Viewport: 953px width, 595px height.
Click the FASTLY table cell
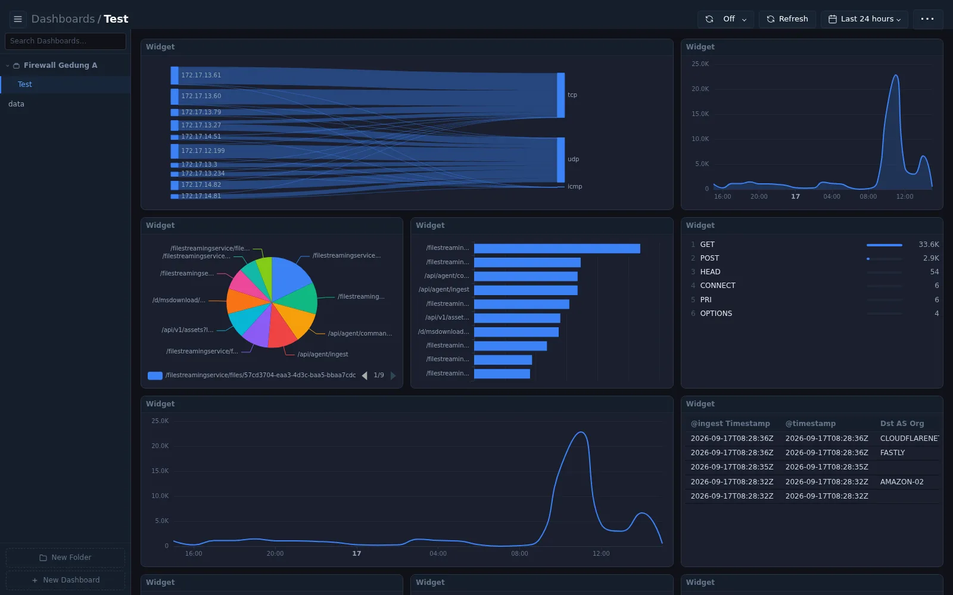click(892, 453)
